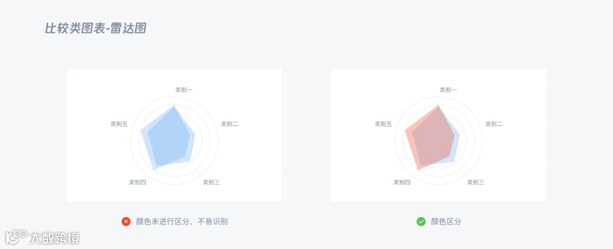Screen dimensions: 613x249
Task: Select 类别五 label on left radar chart
Action: 119,124
